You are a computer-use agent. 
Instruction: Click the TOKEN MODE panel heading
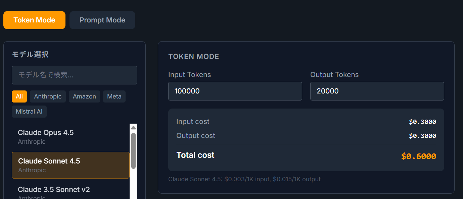click(194, 56)
